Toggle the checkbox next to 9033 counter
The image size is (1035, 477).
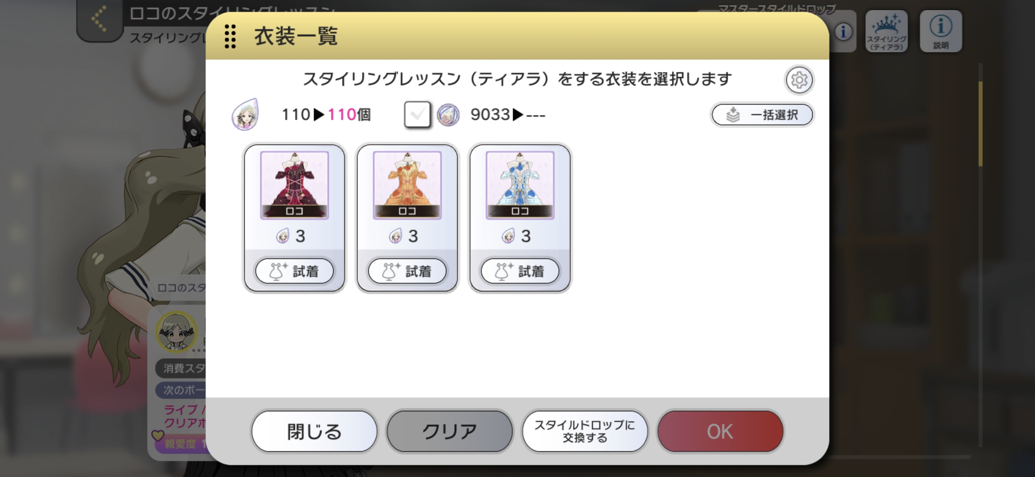tap(417, 115)
